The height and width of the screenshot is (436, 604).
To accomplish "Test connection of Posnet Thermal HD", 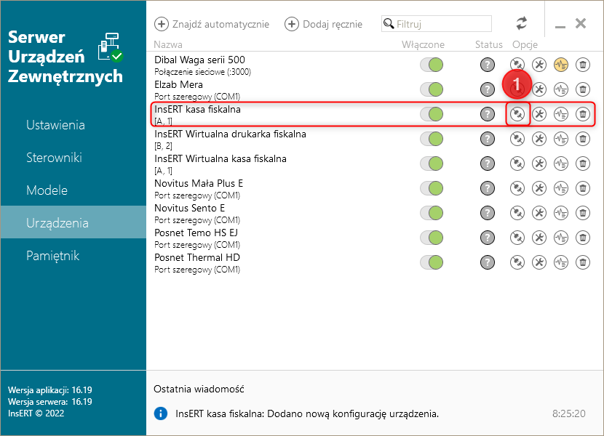I will point(517,262).
